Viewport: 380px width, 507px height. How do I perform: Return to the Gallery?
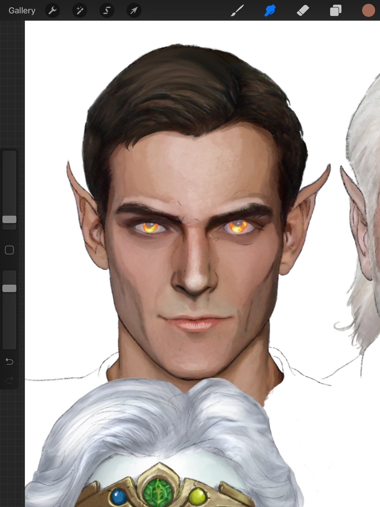[x=22, y=11]
